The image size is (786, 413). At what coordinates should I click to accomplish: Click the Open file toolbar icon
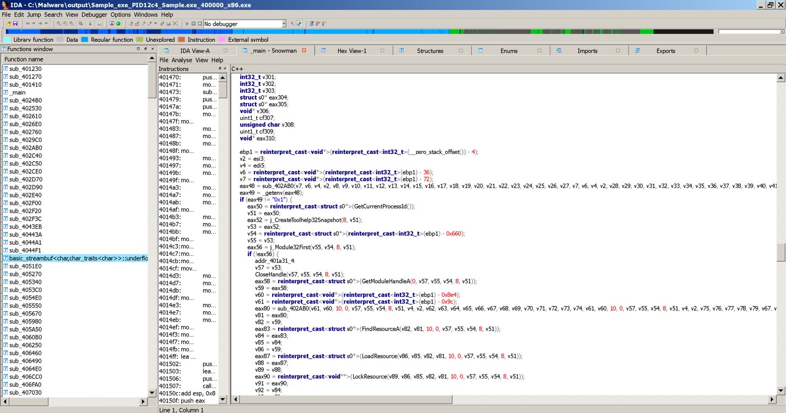[x=9, y=24]
